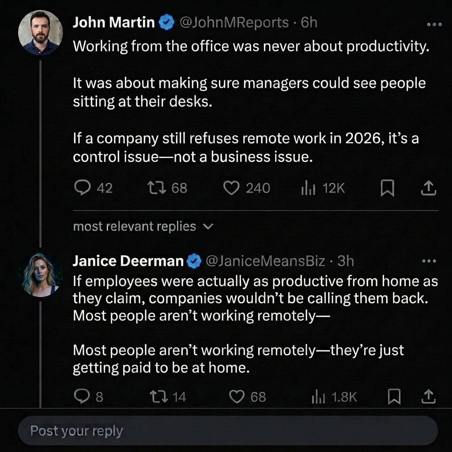Open the @JaniceMeansBiz profile handle

point(265,261)
